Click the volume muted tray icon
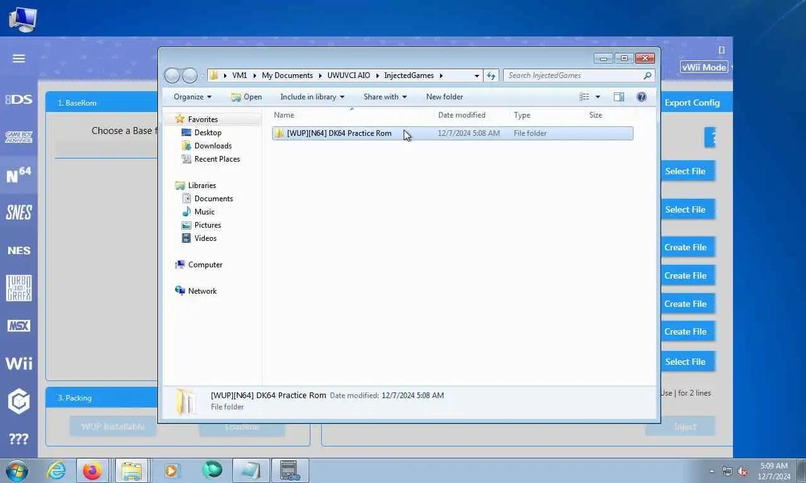Viewport: 806px width, 483px height. 742,471
